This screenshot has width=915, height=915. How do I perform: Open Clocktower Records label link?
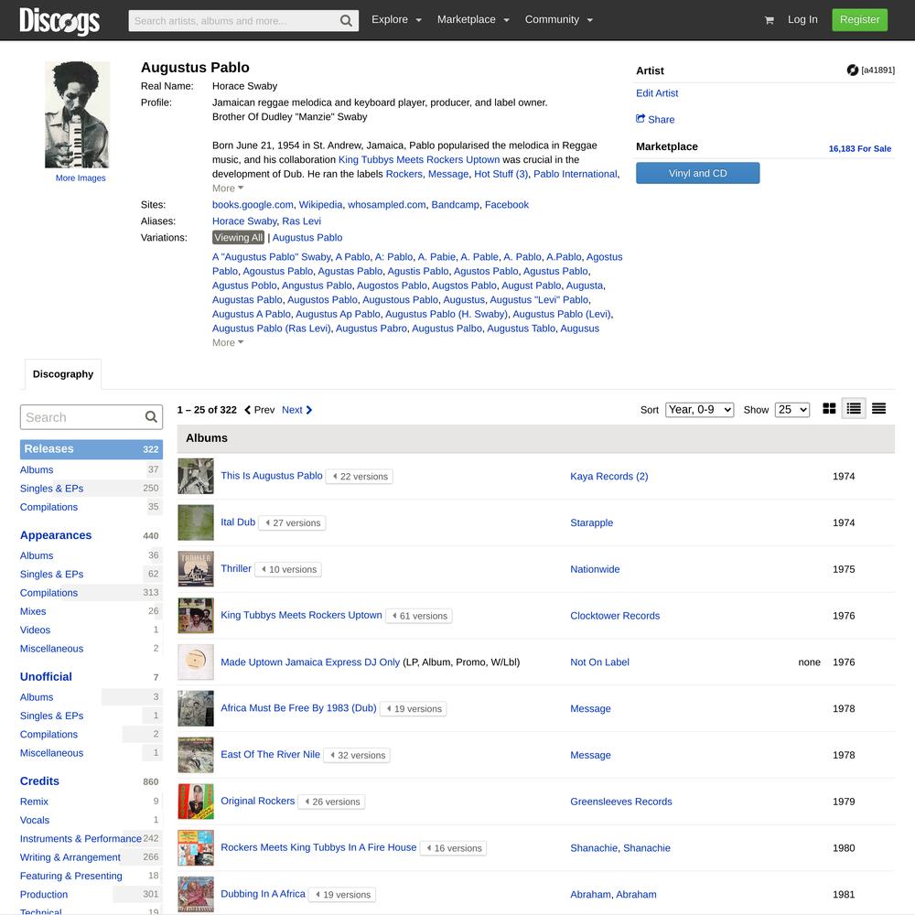(x=615, y=616)
